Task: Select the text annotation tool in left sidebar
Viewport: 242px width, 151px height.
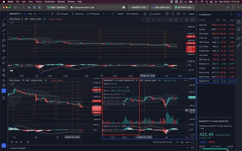Action: click(x=4, y=35)
